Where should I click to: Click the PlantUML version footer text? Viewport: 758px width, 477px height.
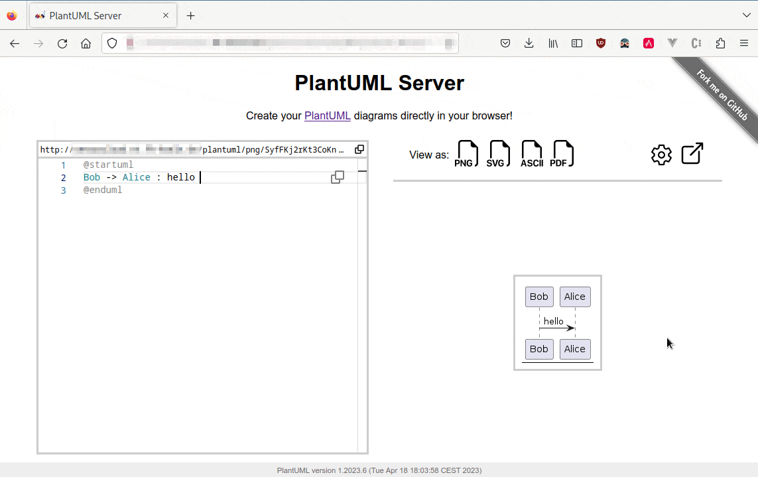pyautogui.click(x=379, y=470)
